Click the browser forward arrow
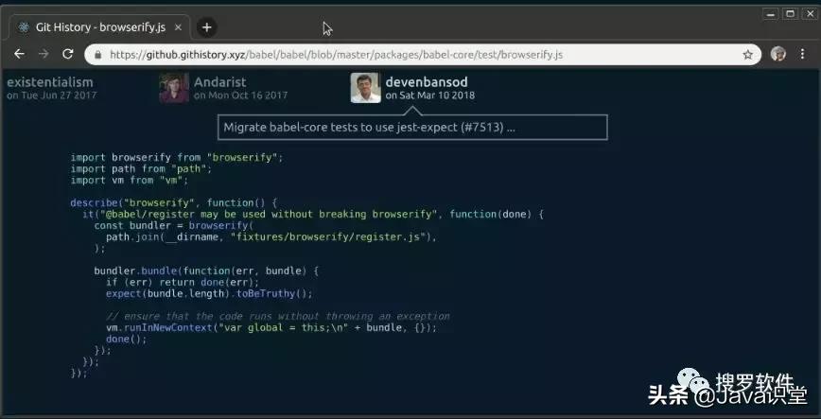Screen dimensions: 821x419 point(44,54)
